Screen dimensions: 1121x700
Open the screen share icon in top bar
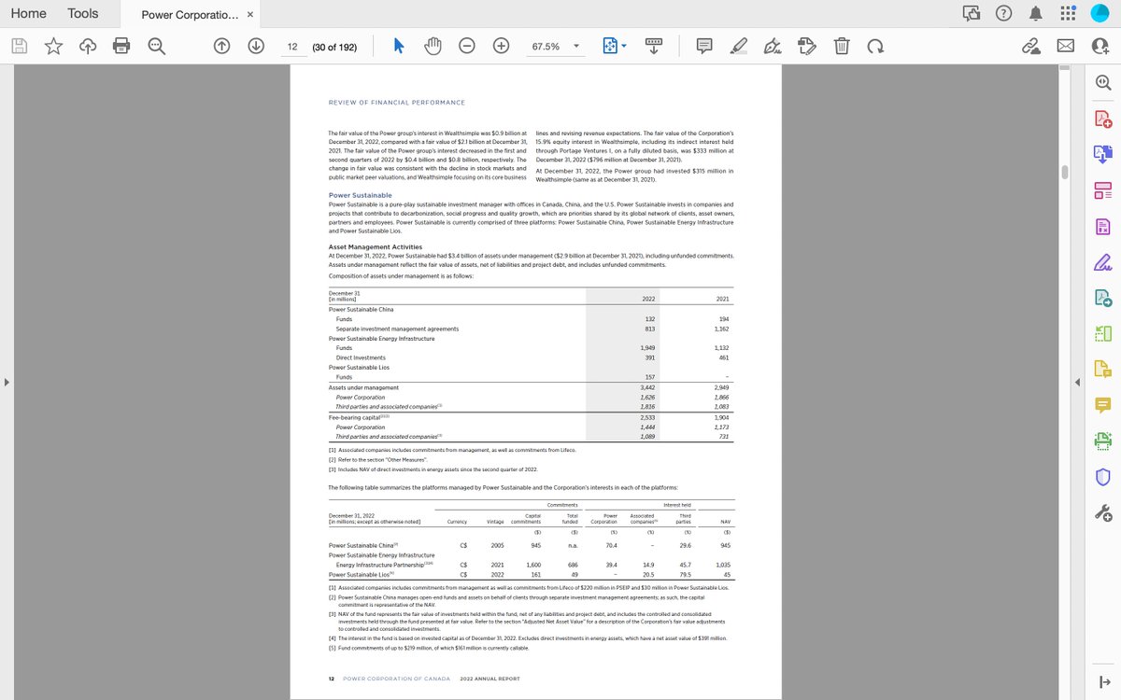pos(972,13)
